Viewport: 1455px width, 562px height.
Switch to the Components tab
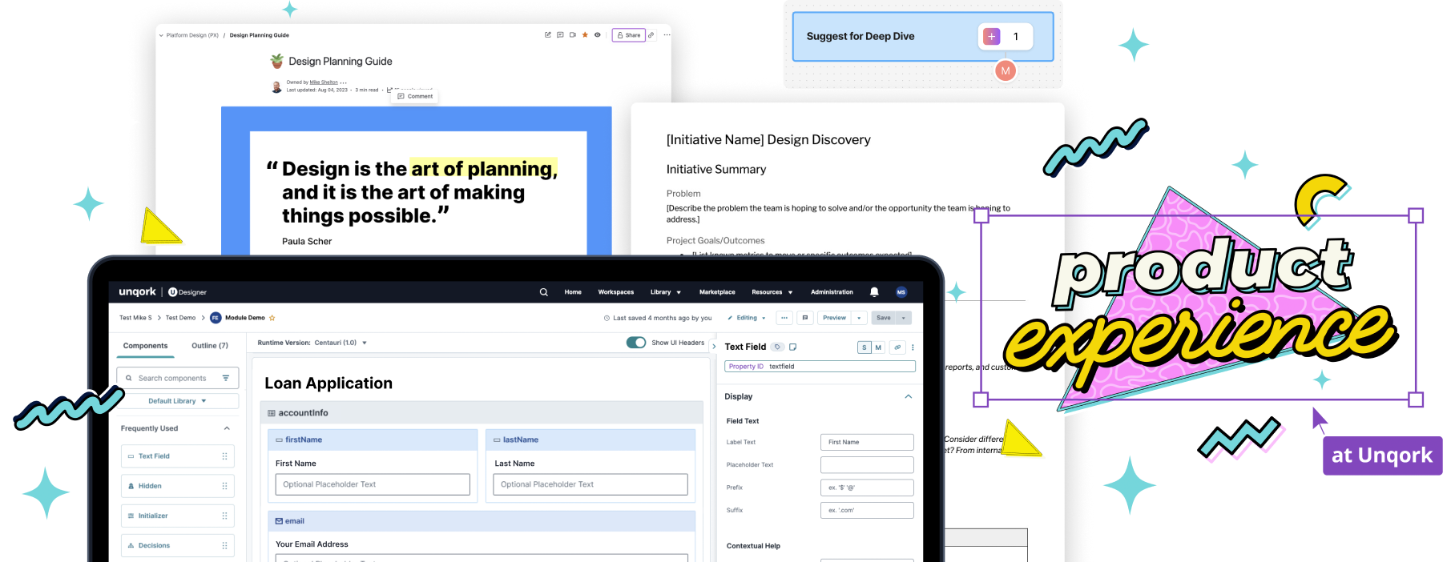[146, 346]
